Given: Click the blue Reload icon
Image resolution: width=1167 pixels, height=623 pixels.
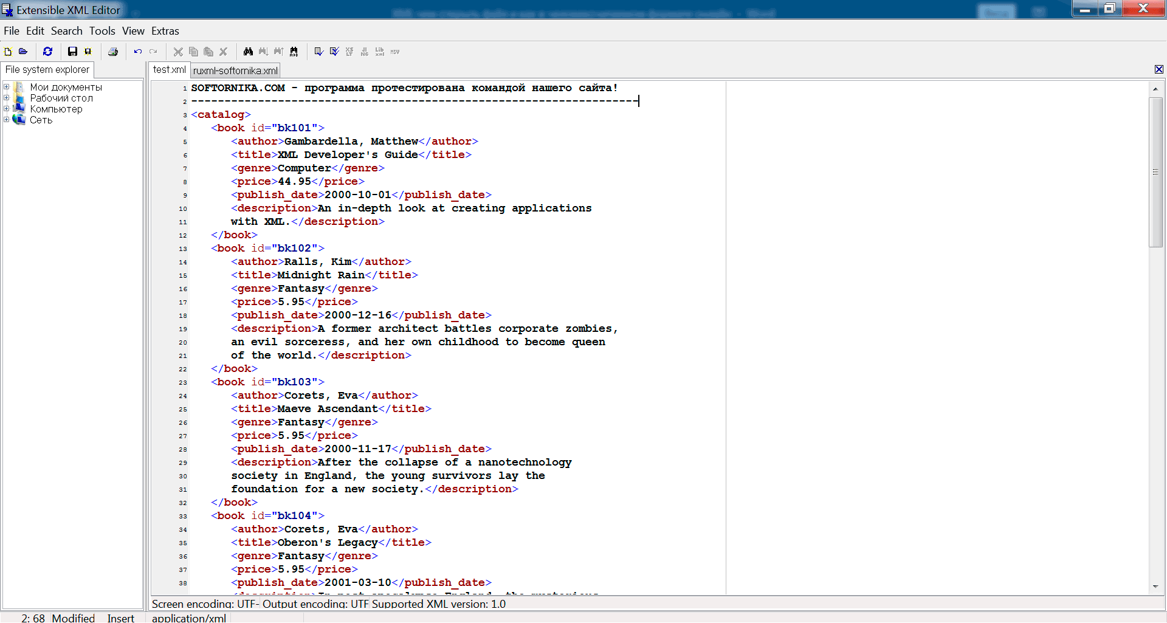Looking at the screenshot, I should tap(48, 52).
